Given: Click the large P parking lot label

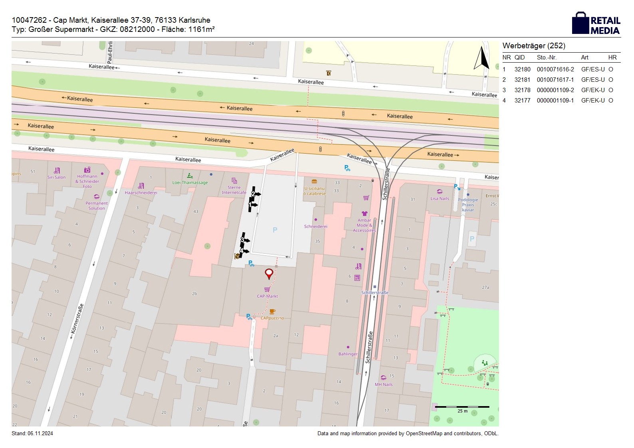Looking at the screenshot, I should pos(275,230).
